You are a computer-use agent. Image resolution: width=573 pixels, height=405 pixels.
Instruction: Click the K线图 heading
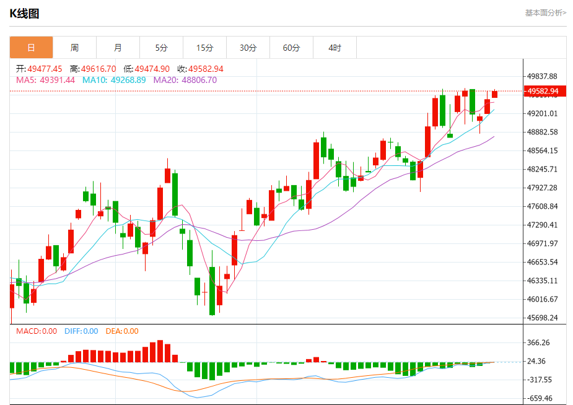click(x=24, y=14)
